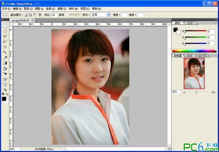Switch to the 导航器 navigator tab
The width and height of the screenshot is (219, 152).
coord(177,56)
